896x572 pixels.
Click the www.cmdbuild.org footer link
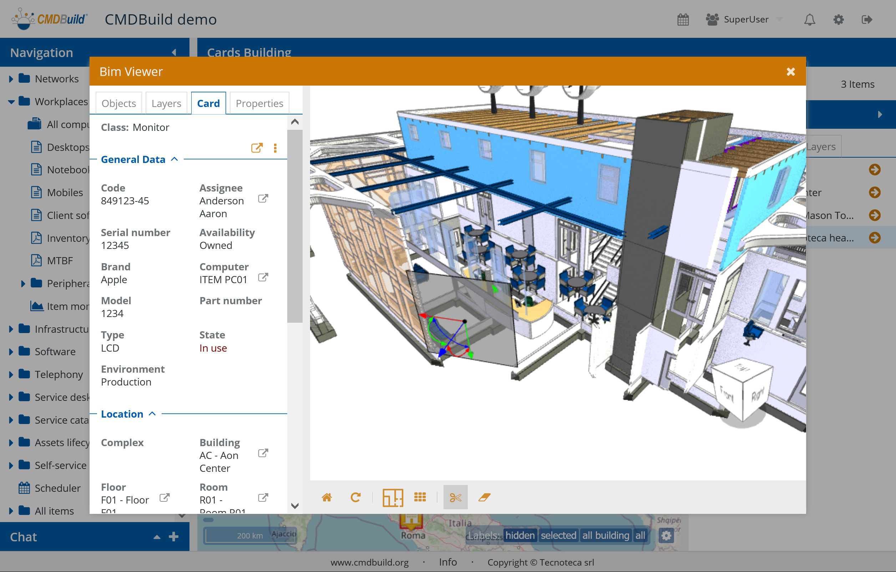pos(369,562)
